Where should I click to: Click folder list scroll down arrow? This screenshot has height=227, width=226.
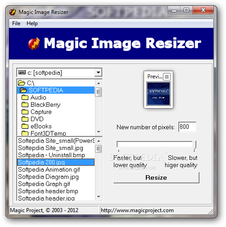(99, 132)
